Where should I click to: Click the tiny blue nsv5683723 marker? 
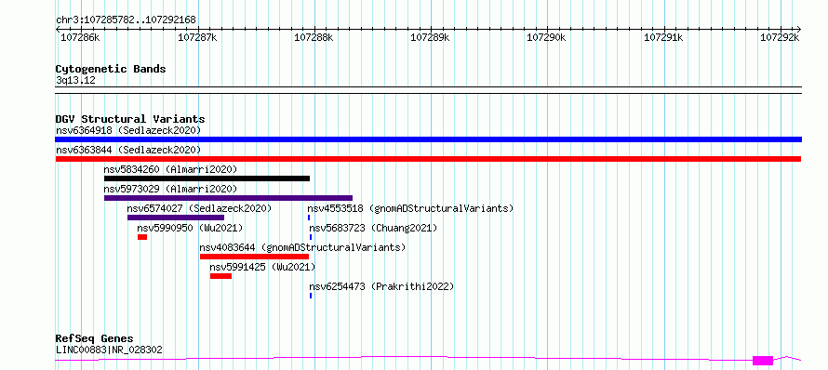(x=311, y=237)
